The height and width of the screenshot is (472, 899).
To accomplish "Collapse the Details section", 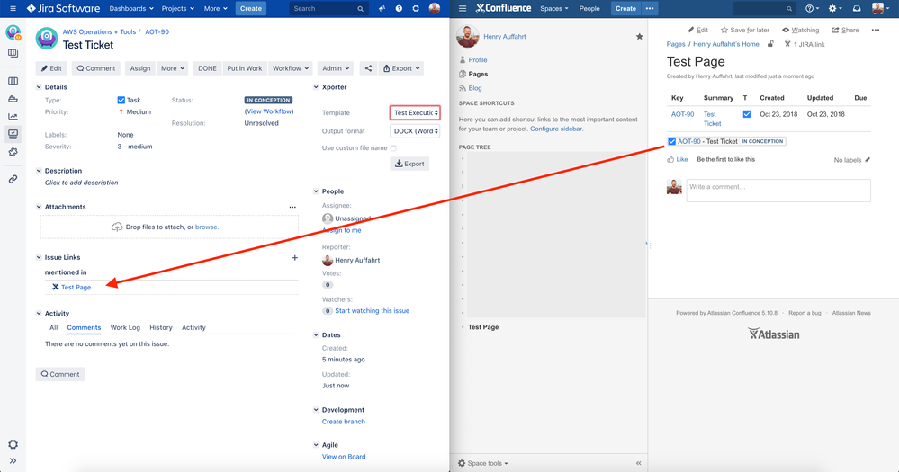I will coord(39,87).
